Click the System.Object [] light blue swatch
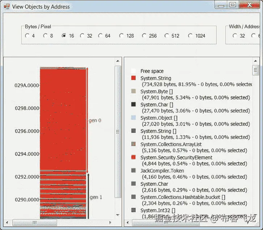This screenshot has width=263, height=230. (x=133, y=118)
